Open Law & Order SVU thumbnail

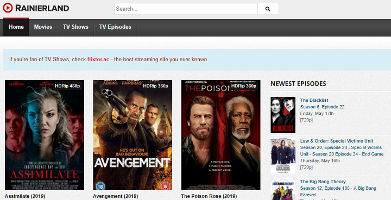click(283, 156)
